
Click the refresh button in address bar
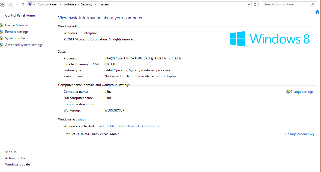pyautogui.click(x=255, y=4)
